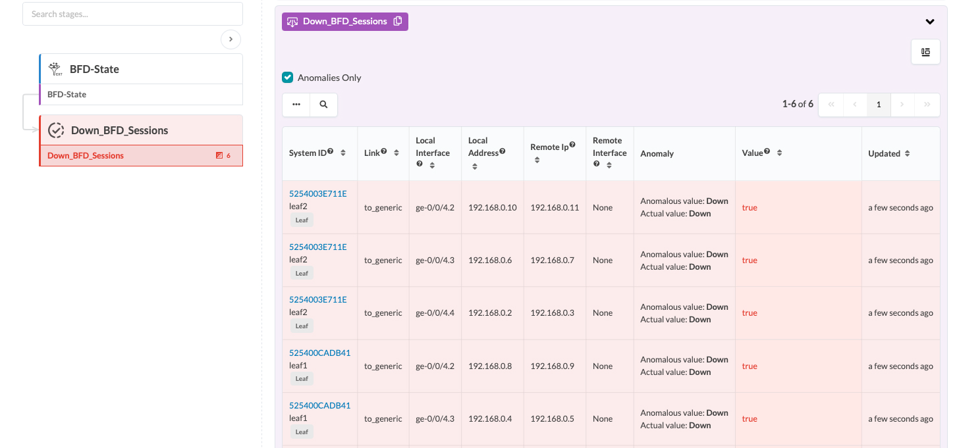Open the layout view icon button
This screenshot has height=448, width=957.
925,52
